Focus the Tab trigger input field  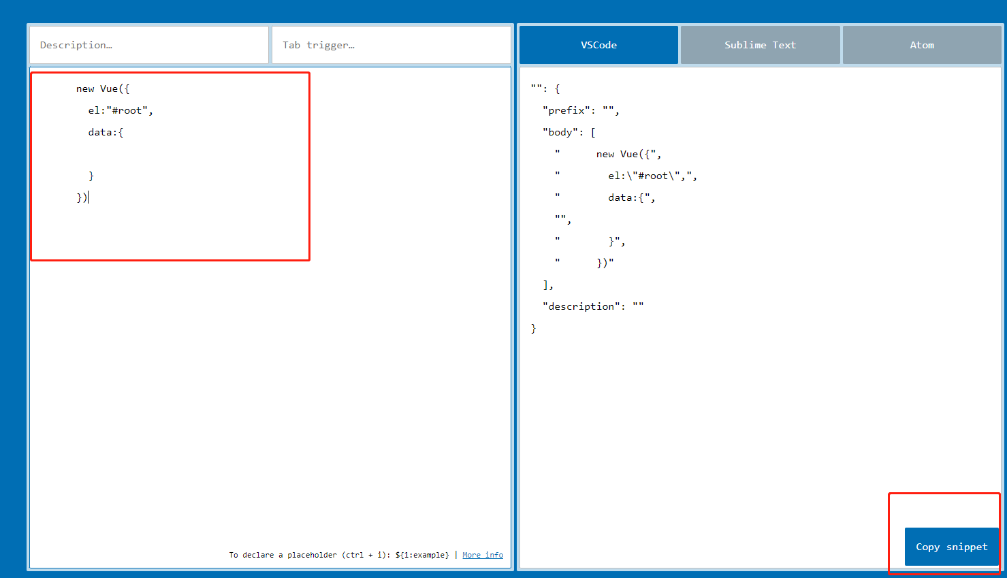point(391,45)
